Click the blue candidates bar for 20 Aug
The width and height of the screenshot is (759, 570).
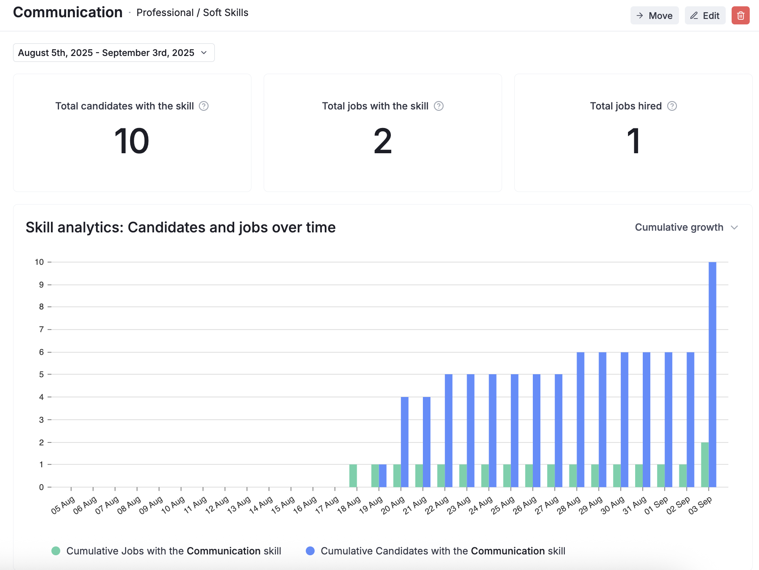(x=405, y=442)
